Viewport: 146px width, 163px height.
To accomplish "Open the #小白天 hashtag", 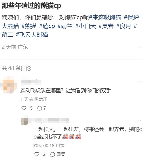I will pos(86,26).
